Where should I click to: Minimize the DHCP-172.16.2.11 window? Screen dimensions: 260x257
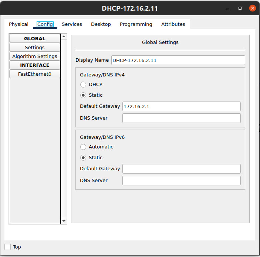[x=227, y=8]
